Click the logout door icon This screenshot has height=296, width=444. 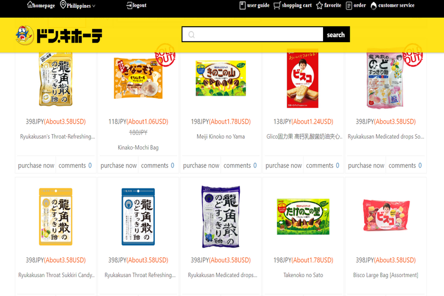(129, 6)
